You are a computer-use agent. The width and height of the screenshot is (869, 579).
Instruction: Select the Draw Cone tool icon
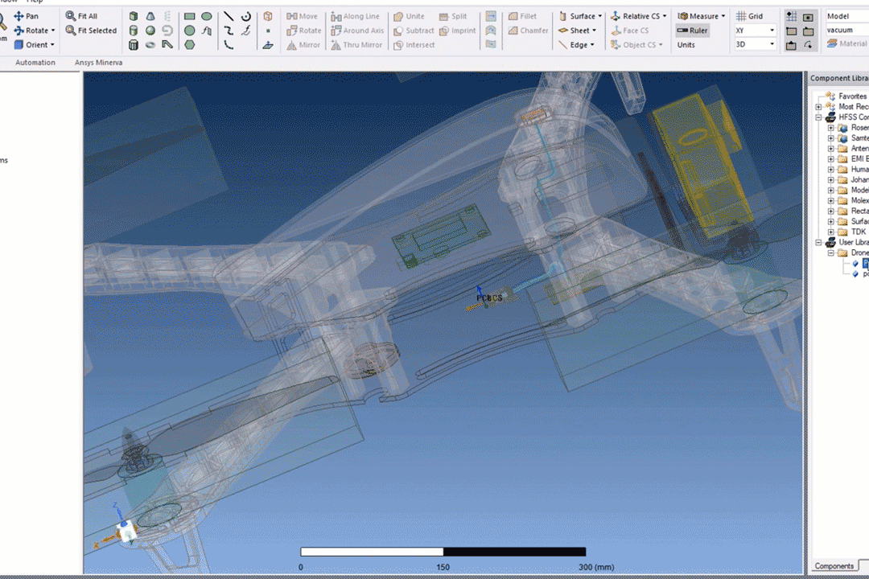click(x=150, y=16)
